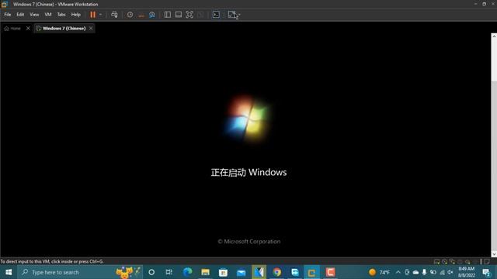Open the Mail app from the taskbar
Screen dimensions: 497x279
pos(242,272)
